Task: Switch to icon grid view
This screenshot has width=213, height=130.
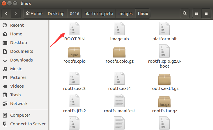Action: pyautogui.click(x=207, y=13)
